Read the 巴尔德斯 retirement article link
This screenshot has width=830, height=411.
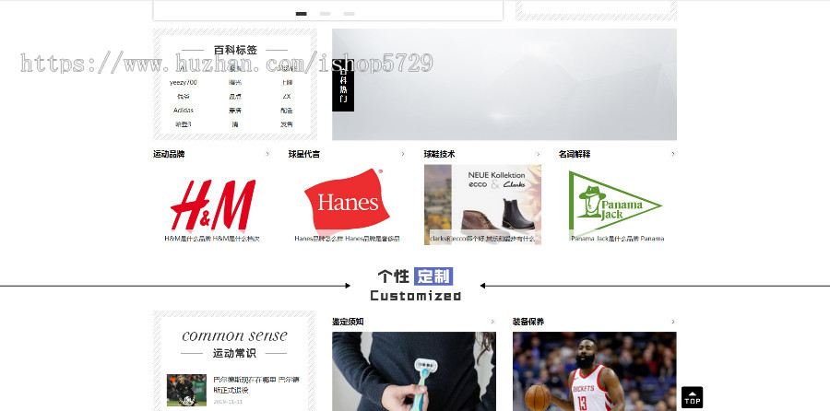256,384
